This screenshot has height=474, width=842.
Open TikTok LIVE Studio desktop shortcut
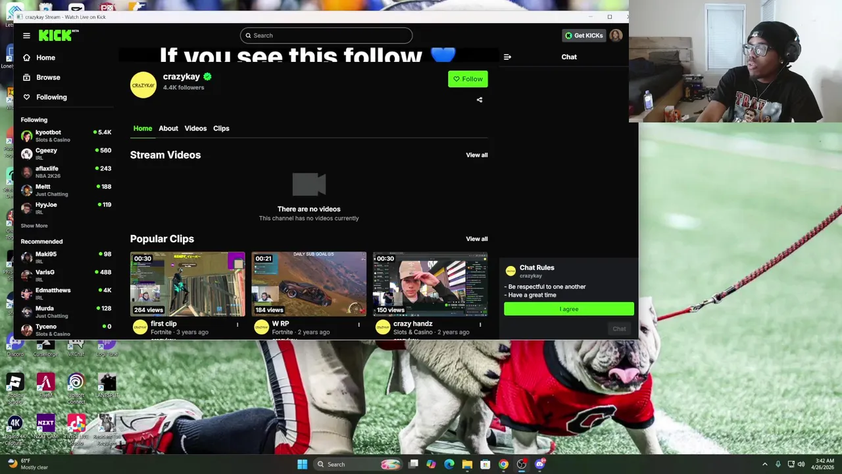tap(76, 429)
